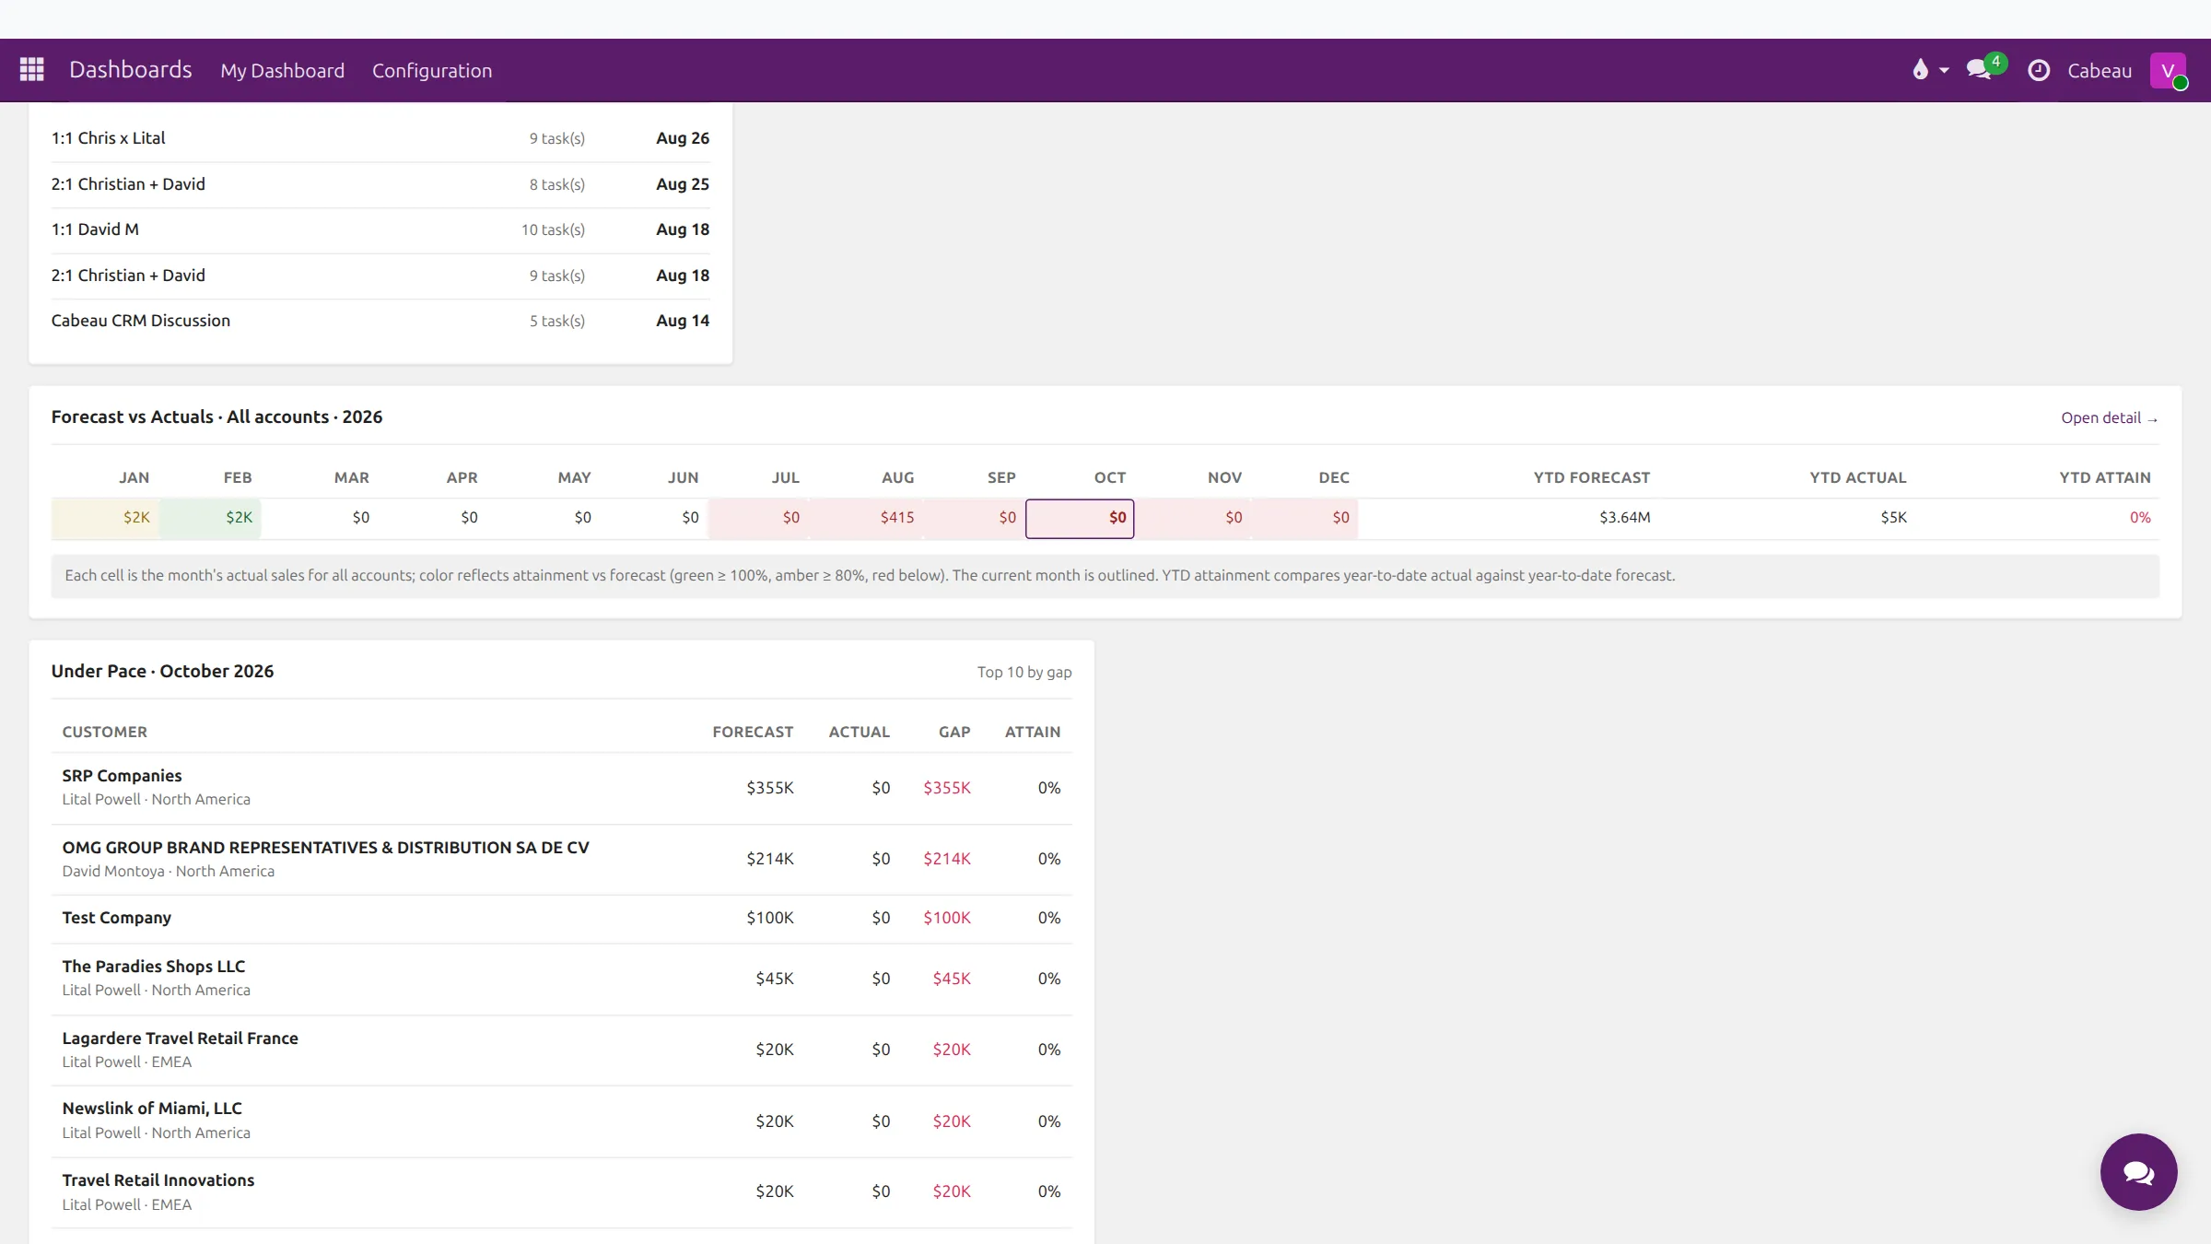
Task: Select the FEB $2K green cell
Action: pyautogui.click(x=210, y=518)
